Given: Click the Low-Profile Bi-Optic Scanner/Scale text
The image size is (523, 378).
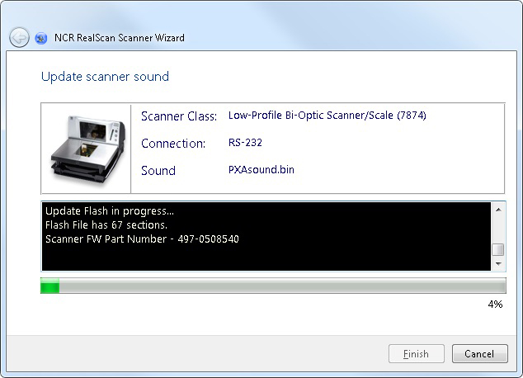Looking at the screenshot, I should click(327, 116).
